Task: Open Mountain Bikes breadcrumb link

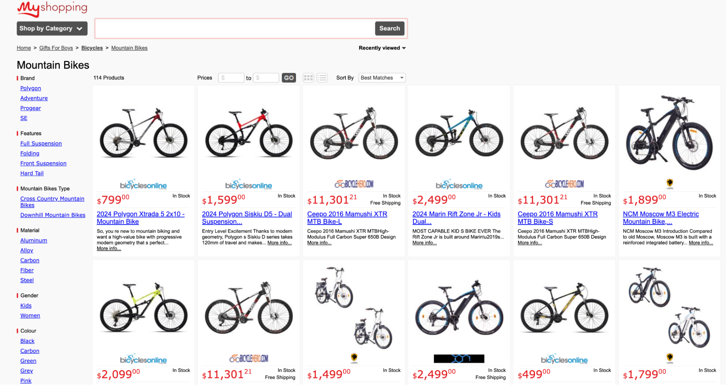Action: (129, 48)
